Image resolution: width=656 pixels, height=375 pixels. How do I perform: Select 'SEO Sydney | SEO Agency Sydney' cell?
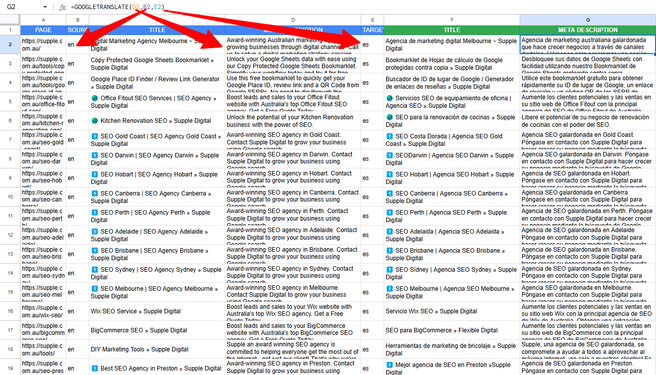[x=157, y=273]
